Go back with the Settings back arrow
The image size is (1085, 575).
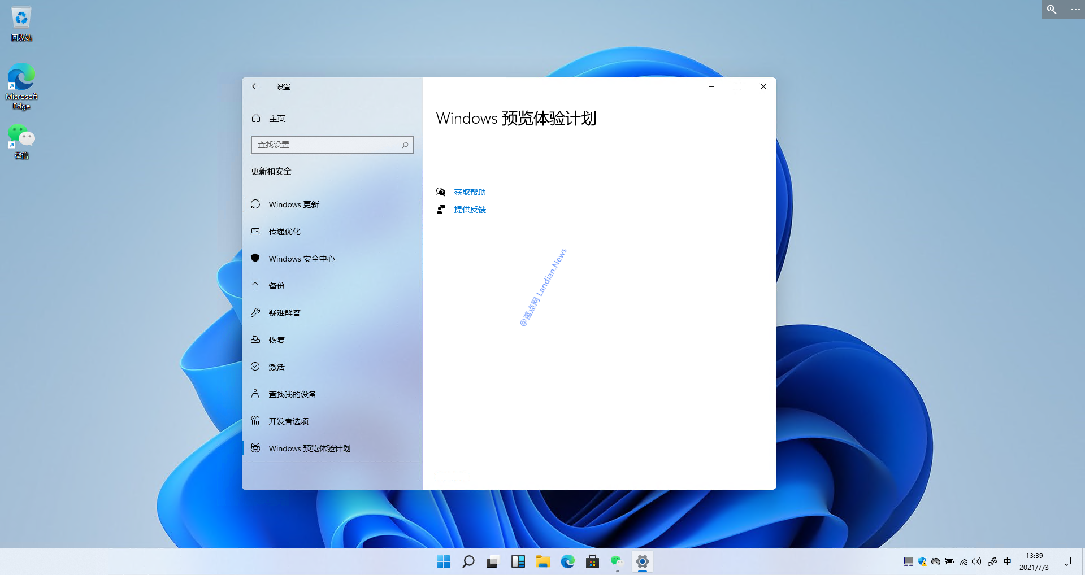point(255,86)
